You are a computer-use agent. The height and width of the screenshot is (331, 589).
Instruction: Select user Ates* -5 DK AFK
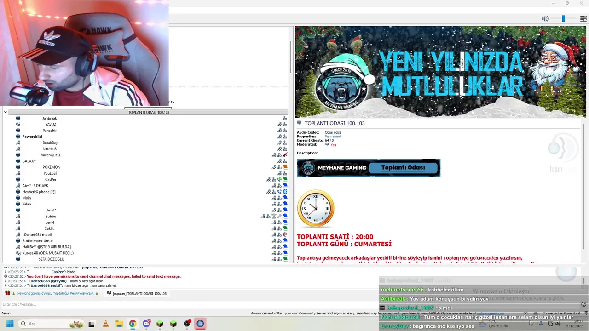(x=35, y=186)
